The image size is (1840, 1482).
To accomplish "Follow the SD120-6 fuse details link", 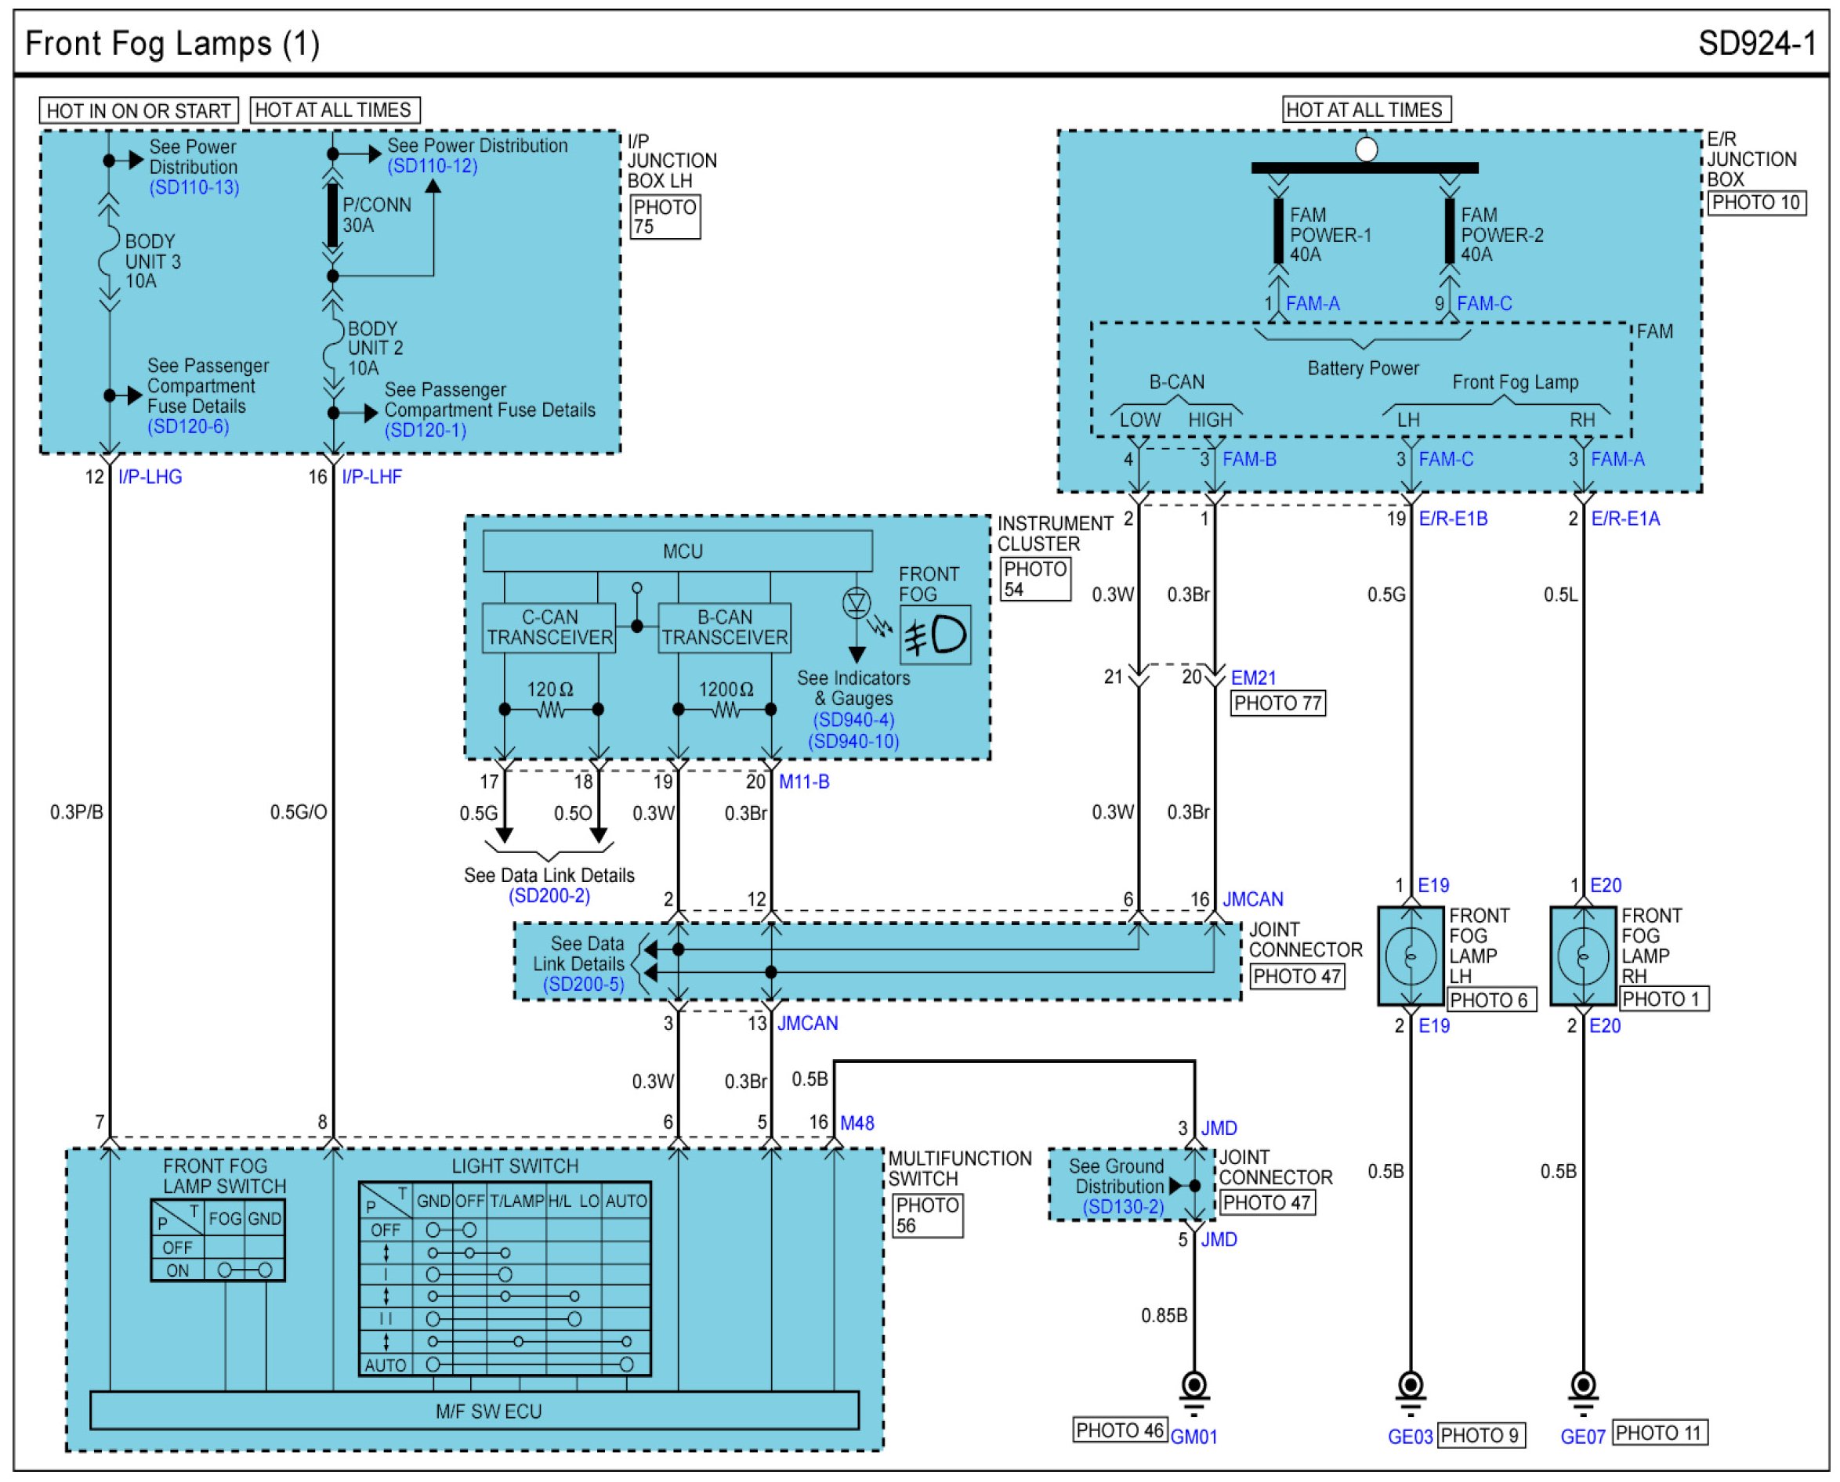I will coord(188,426).
